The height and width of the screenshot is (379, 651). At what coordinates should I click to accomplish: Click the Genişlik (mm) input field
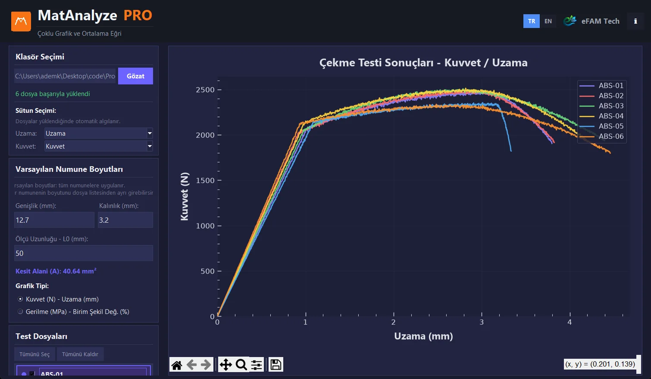pyautogui.click(x=54, y=220)
